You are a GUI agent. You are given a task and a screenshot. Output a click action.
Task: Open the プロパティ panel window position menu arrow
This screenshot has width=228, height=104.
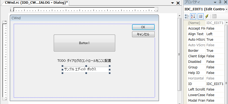tap(215, 2)
